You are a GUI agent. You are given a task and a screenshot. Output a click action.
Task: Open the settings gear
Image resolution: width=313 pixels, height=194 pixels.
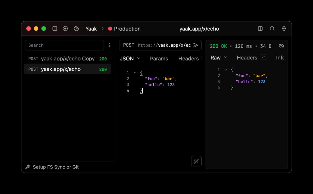tap(284, 29)
